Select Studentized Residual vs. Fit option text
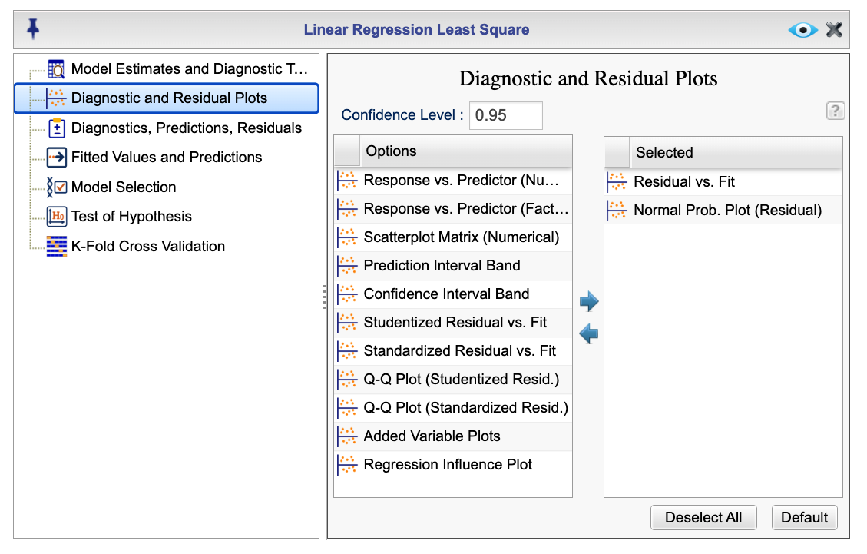 click(455, 323)
